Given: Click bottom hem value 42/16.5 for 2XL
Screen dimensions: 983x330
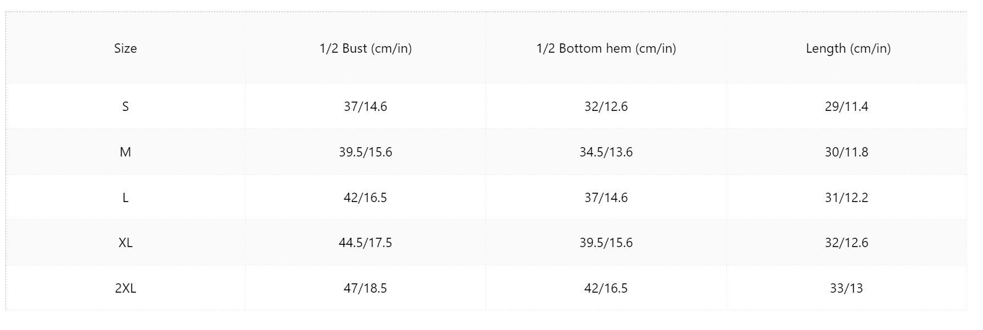Looking at the screenshot, I should point(606,288).
